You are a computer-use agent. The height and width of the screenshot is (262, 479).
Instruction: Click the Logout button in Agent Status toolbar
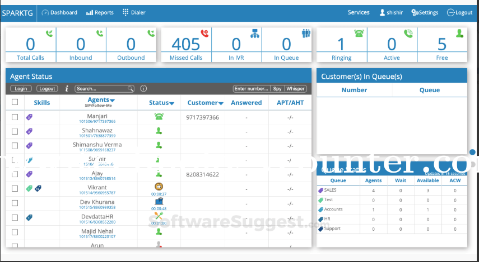point(48,89)
